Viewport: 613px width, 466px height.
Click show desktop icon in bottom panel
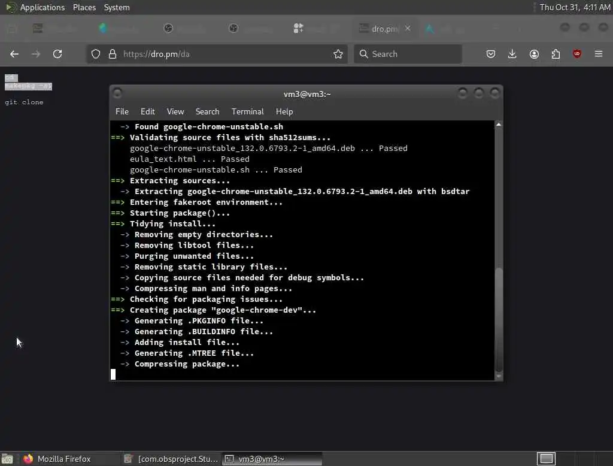[7, 459]
